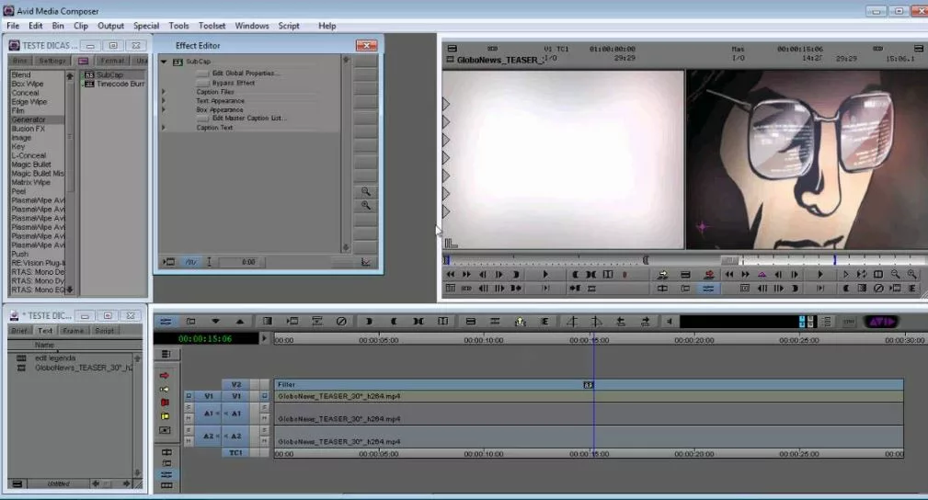Click Mark Clip icon in timeline toolbar

pos(418,322)
